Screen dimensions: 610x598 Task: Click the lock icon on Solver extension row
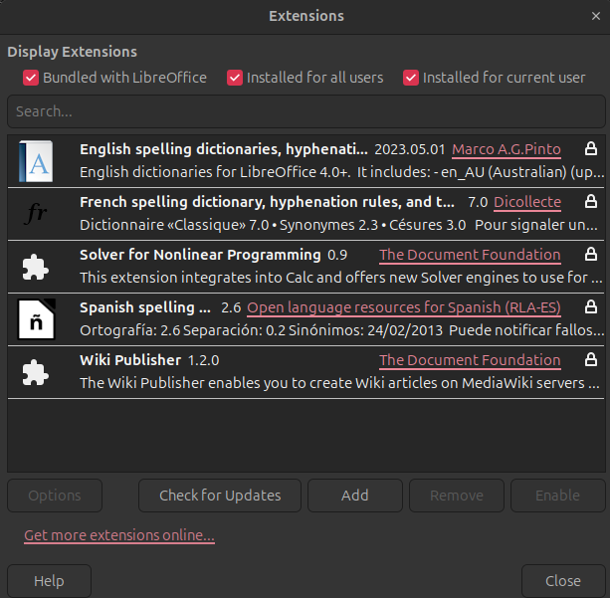591,255
